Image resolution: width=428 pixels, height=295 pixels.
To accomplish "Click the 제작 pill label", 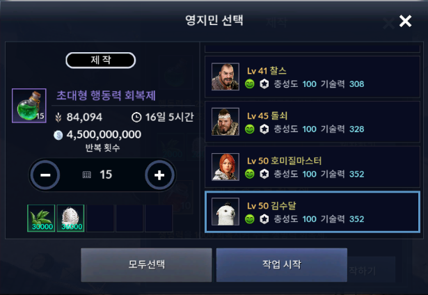I will tap(101, 60).
